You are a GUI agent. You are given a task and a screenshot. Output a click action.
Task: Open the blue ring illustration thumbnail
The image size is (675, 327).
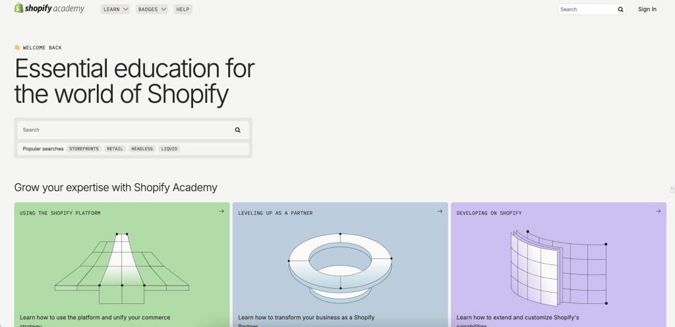(x=340, y=264)
